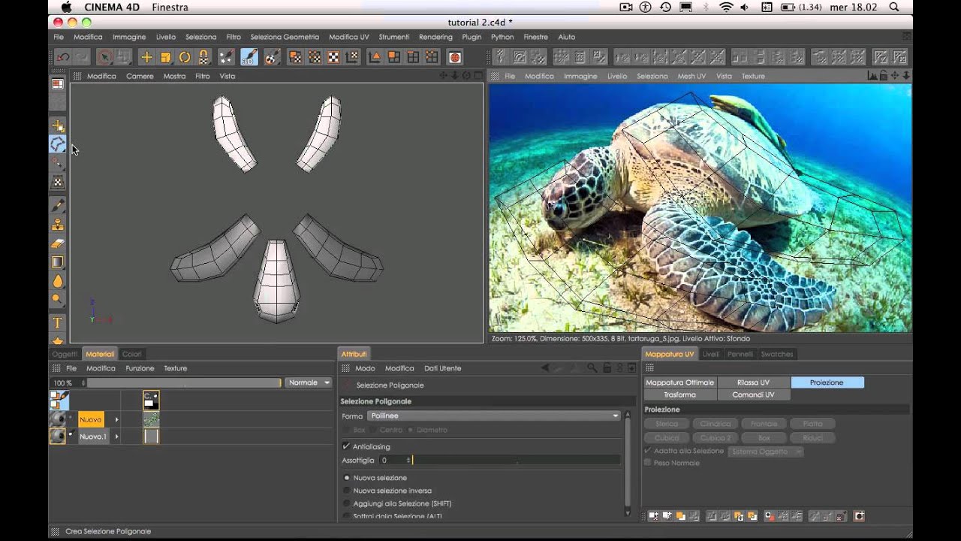Click the Undo arrow in the top toolbar
The height and width of the screenshot is (541, 961).
pyautogui.click(x=63, y=57)
